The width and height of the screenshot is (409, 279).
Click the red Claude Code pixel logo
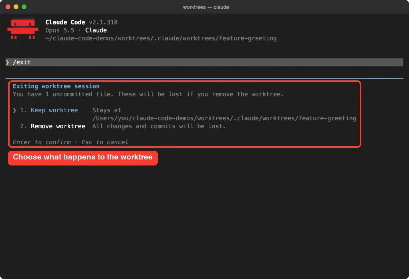click(23, 29)
